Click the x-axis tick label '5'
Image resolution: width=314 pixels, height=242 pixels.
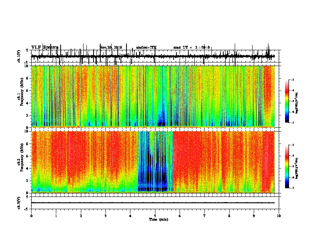(155, 216)
